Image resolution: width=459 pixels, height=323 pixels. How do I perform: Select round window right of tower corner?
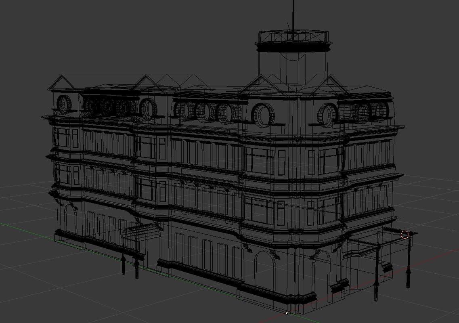327,114
